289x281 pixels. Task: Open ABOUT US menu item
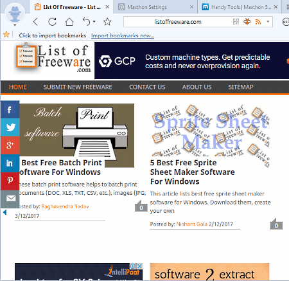pos(197,87)
